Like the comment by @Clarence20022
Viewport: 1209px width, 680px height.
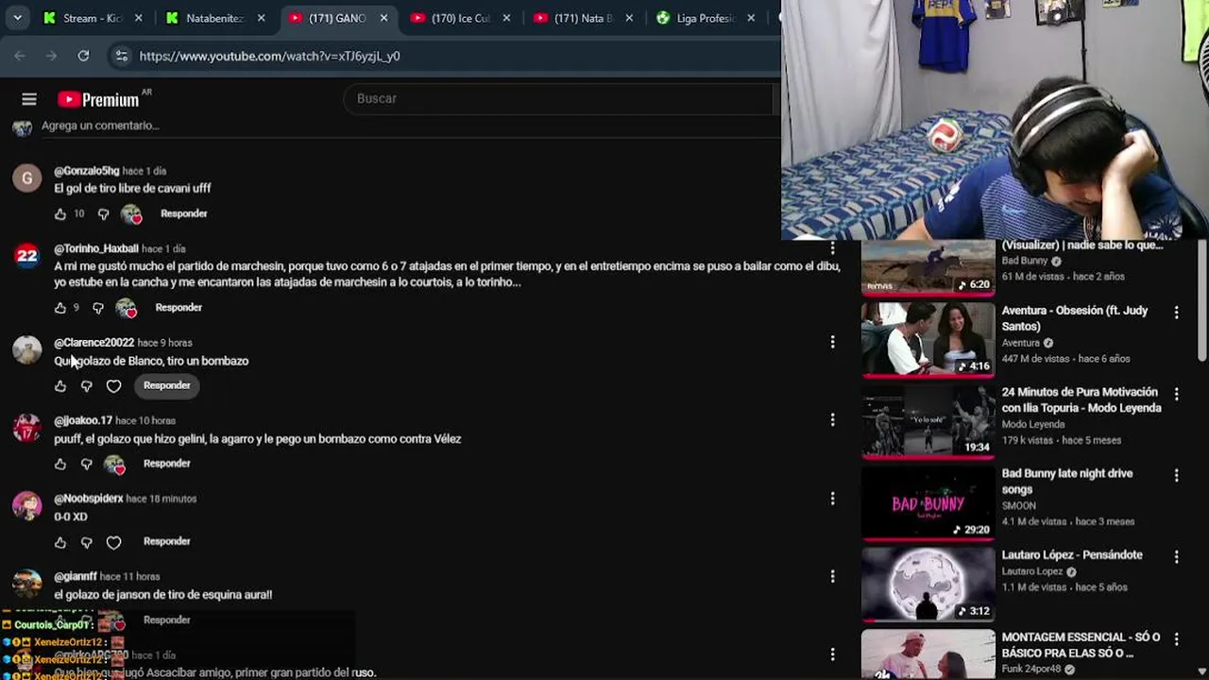(60, 386)
